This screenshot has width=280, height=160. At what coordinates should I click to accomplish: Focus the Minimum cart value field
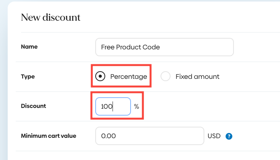(x=149, y=136)
